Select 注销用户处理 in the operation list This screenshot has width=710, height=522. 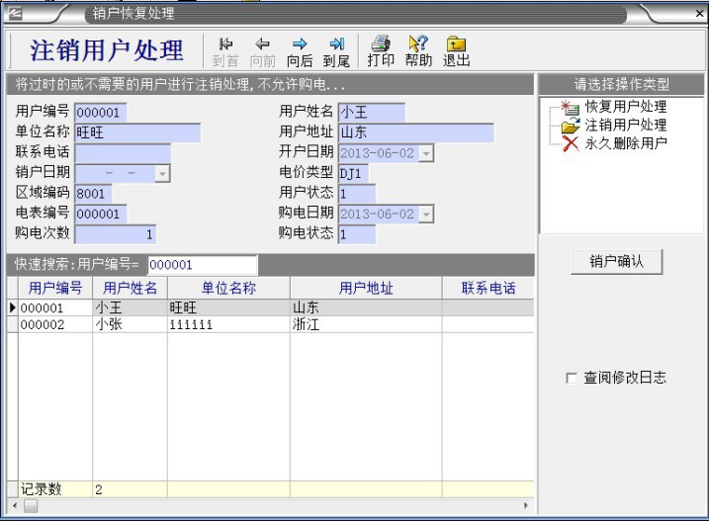[625, 126]
